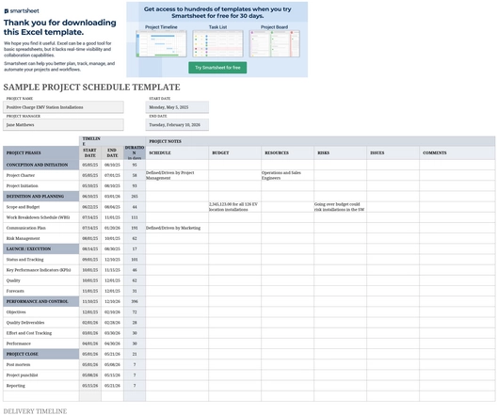Select the duration value 396

[135, 301]
